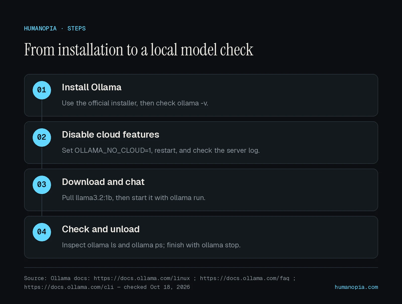Screen dimensions: 402x304
Task: Select the 'Download and chat' heading
Action: click(x=103, y=182)
